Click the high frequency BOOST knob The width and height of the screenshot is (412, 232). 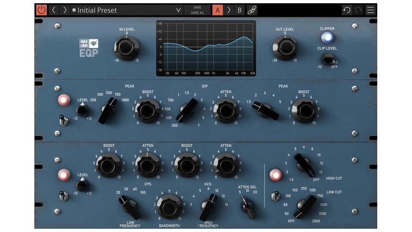(187, 165)
